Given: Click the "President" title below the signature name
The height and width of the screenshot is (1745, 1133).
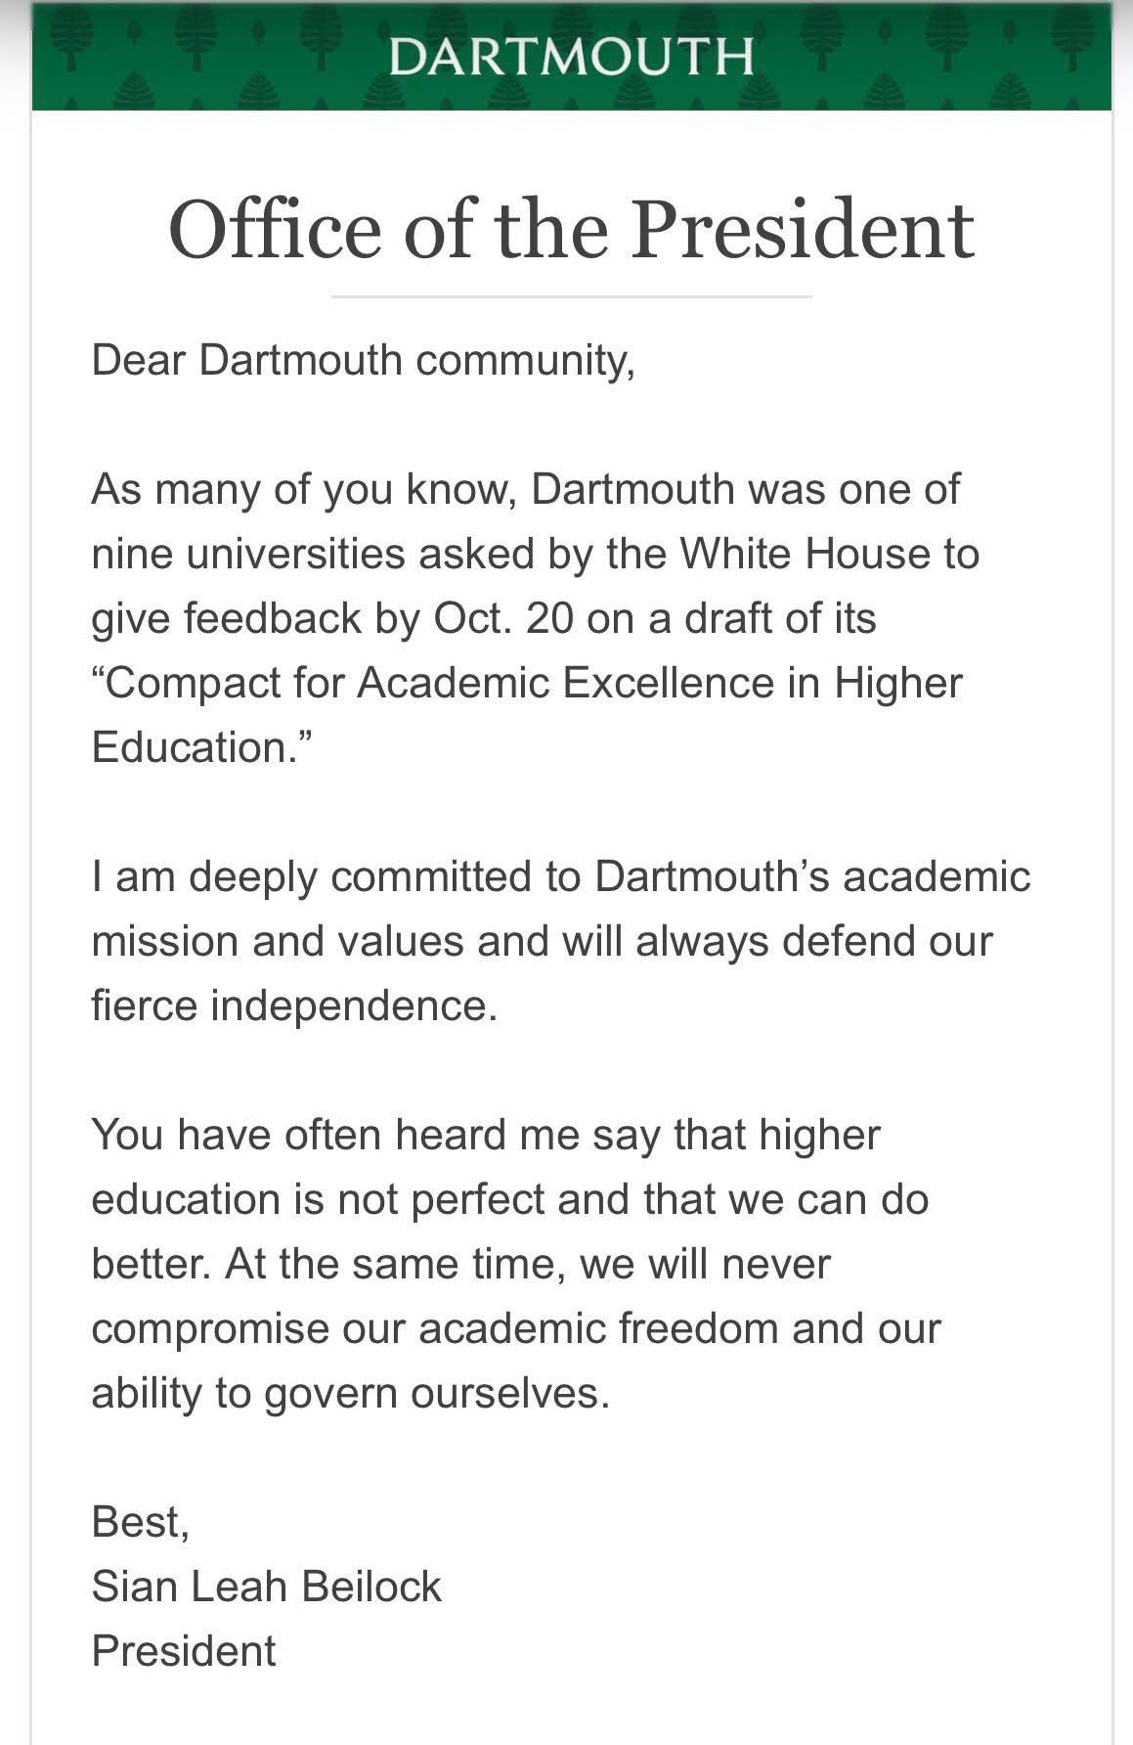Looking at the screenshot, I should (184, 1651).
